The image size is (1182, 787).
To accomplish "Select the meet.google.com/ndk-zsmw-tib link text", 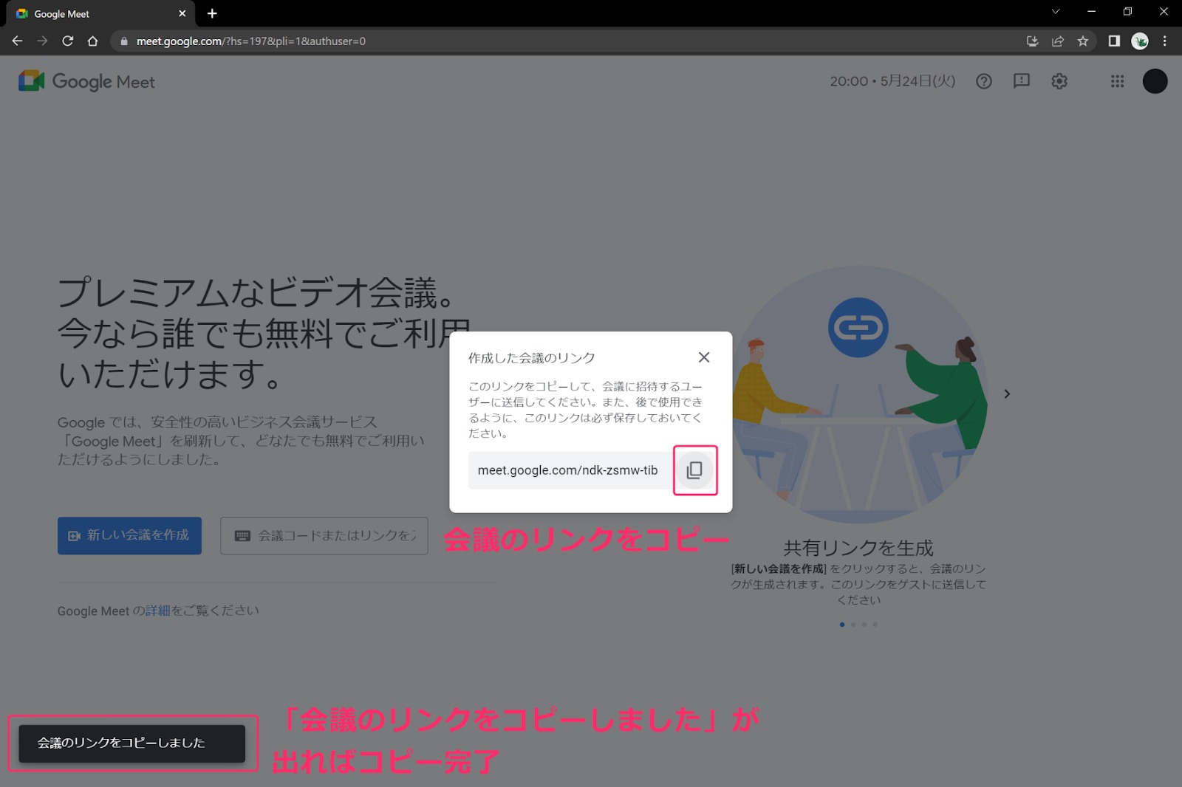I will click(567, 470).
